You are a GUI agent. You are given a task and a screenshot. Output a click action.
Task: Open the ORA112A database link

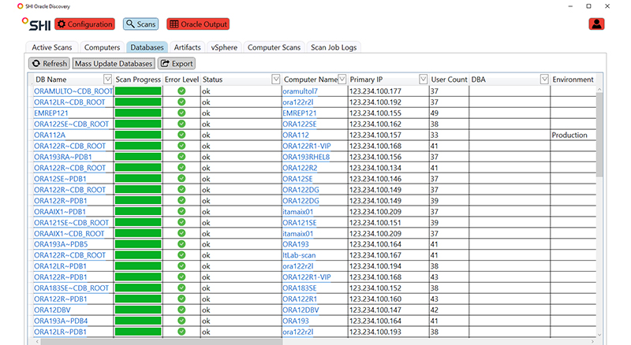[50, 135]
